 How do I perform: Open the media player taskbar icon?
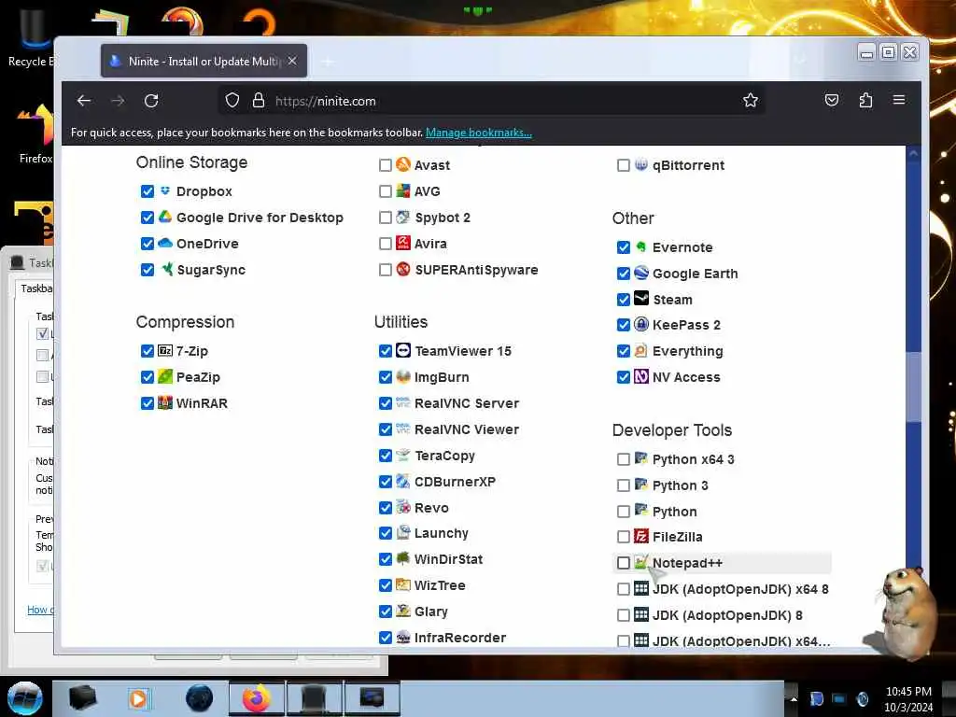[x=138, y=698]
